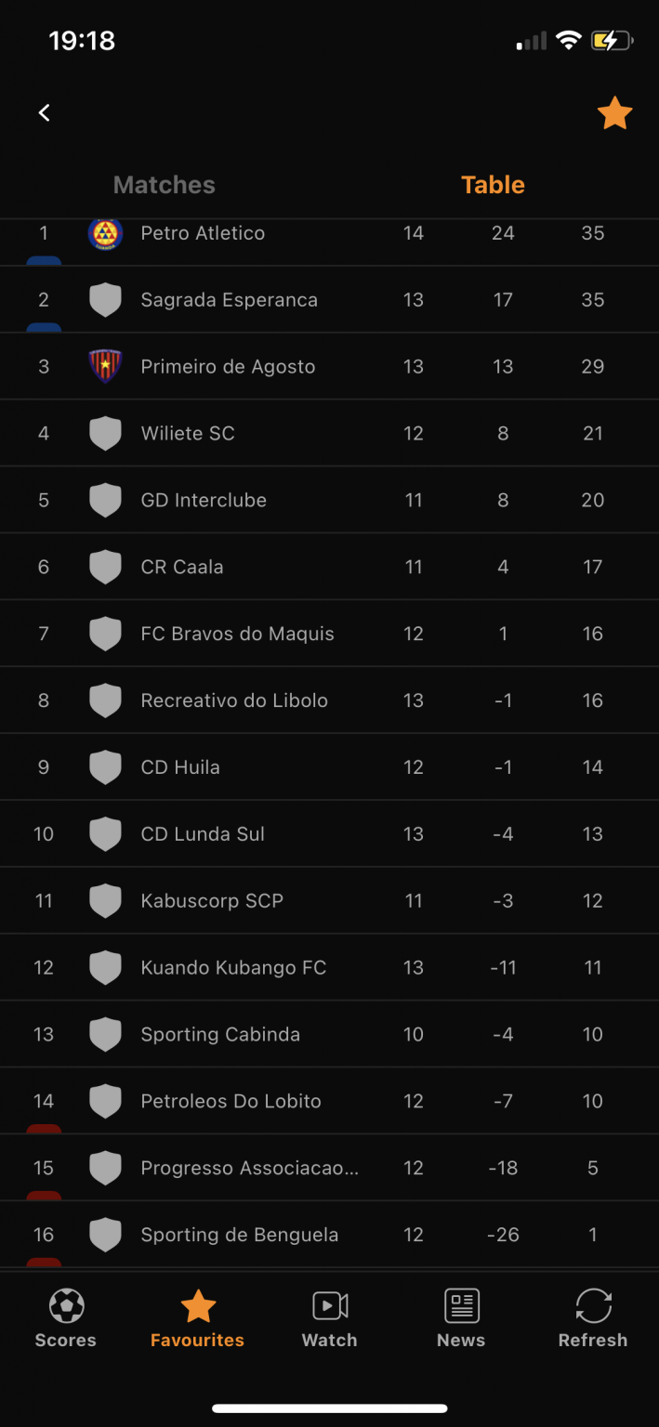659x1427 pixels.
Task: Tap the home indicator bar
Action: (x=329, y=1408)
